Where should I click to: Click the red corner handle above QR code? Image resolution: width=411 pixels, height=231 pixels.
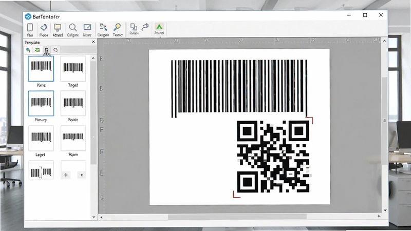click(x=310, y=120)
